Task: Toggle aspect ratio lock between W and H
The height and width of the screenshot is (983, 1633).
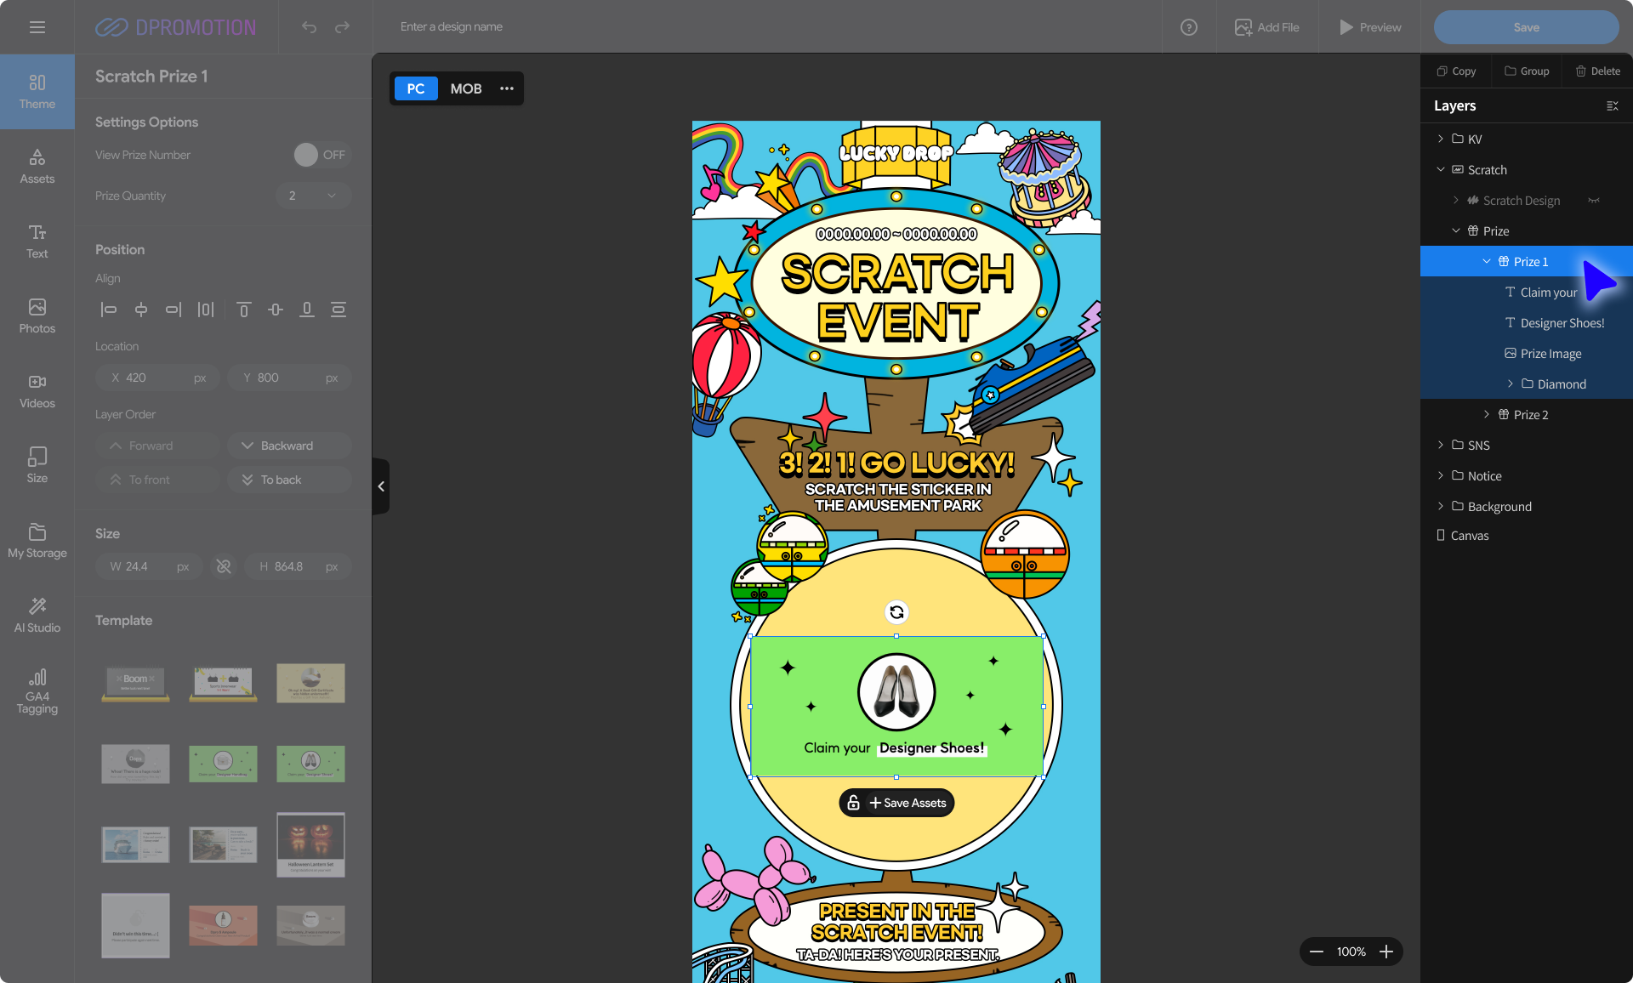Action: 224,566
